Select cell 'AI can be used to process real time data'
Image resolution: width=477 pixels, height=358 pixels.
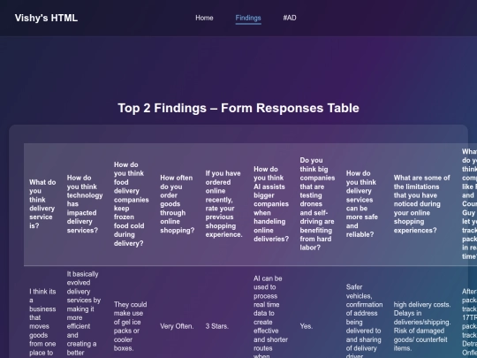[271, 316]
